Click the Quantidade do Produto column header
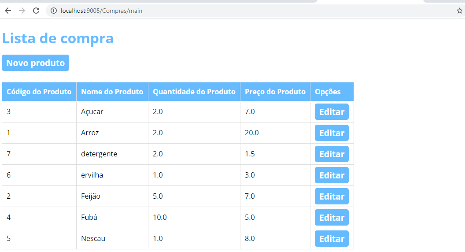The image size is (465, 252). [194, 92]
